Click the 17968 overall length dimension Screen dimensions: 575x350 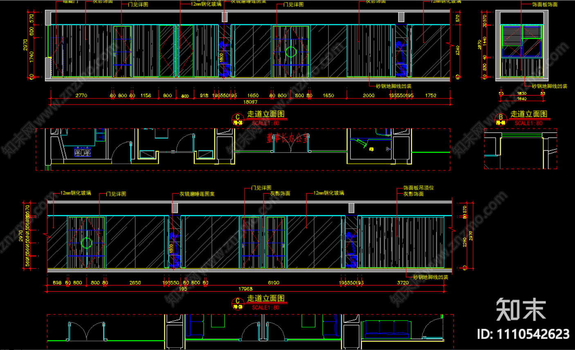(x=245, y=289)
